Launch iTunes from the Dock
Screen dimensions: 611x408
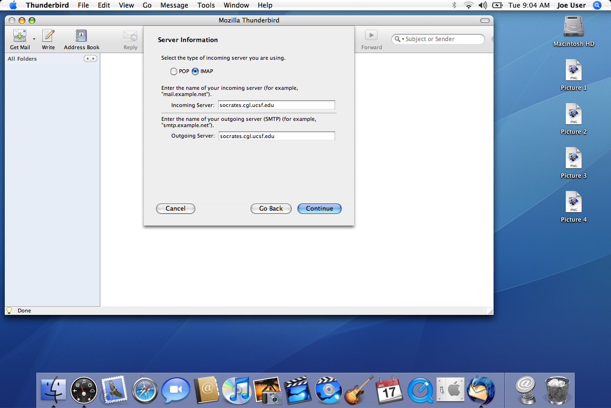[237, 390]
